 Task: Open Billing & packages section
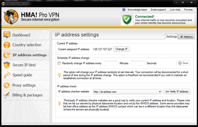pyautogui.click(x=26, y=95)
